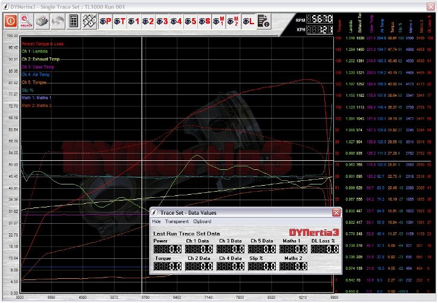Screen dimensions: 438x303
Task: Click the Ch 4 Data readout
Action: pyautogui.click(x=230, y=266)
